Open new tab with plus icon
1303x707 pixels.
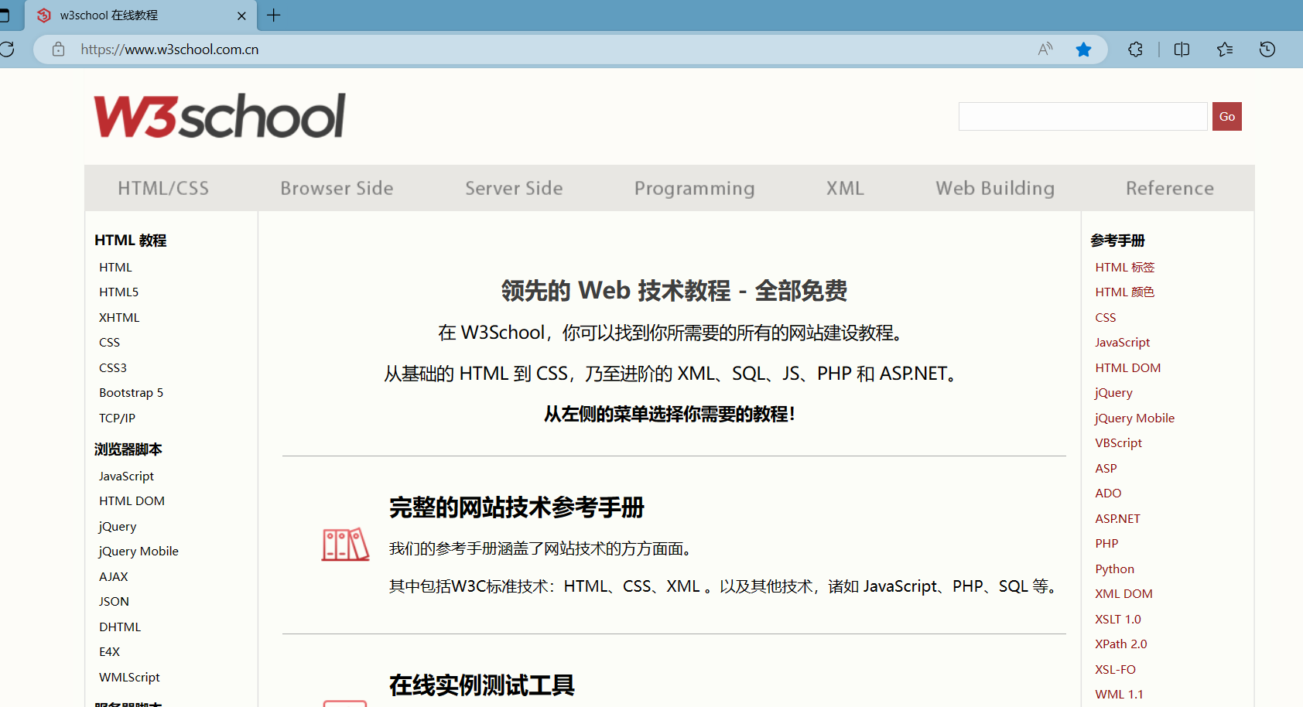pos(274,15)
